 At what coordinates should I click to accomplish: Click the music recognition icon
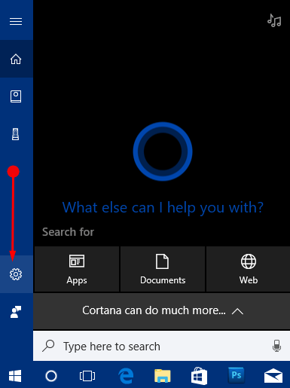coord(274,20)
